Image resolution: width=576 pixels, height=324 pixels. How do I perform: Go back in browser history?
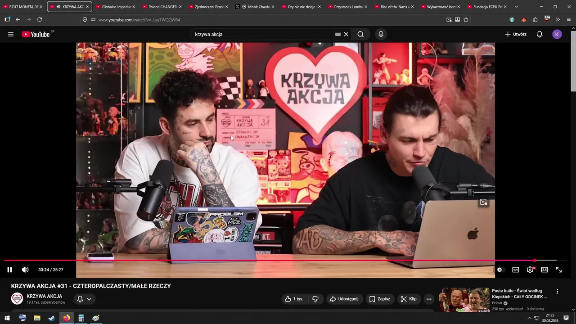(18, 19)
